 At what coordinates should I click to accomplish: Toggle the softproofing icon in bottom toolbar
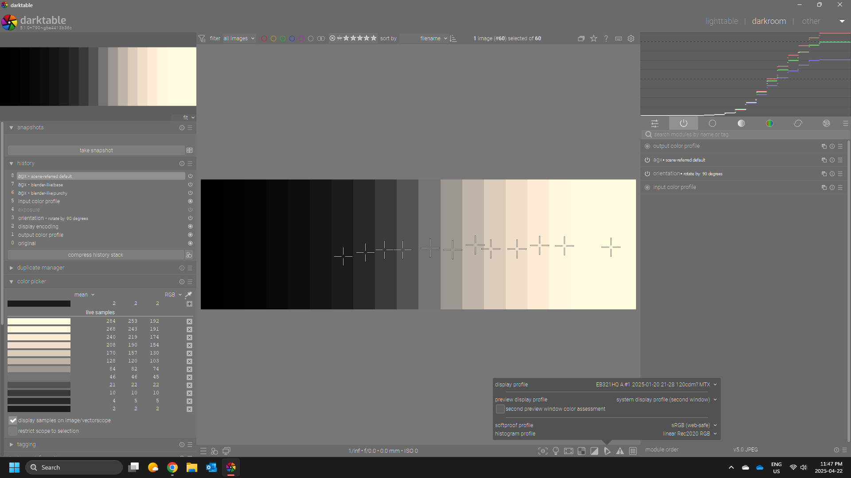(x=607, y=451)
